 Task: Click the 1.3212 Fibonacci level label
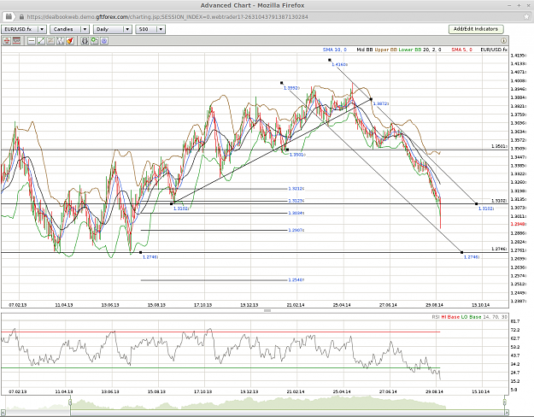(x=296, y=188)
